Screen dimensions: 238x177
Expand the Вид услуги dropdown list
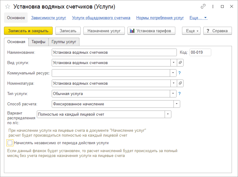point(174,63)
